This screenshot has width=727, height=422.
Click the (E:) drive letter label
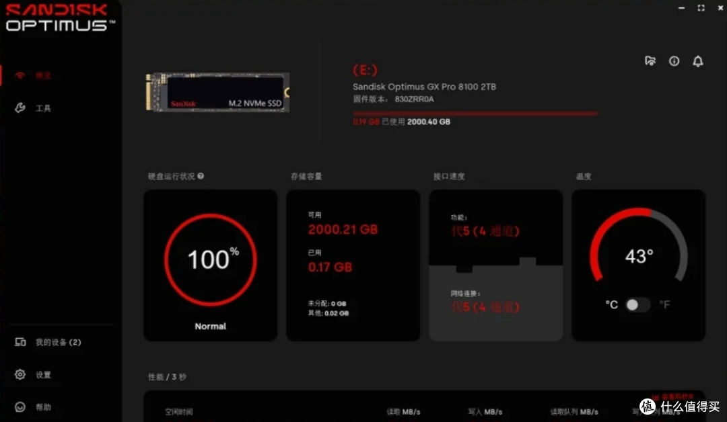tap(366, 70)
